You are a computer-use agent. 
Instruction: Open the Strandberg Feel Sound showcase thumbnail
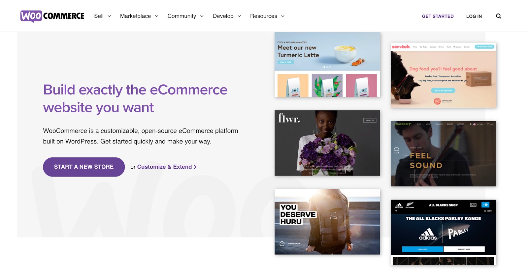click(443, 154)
